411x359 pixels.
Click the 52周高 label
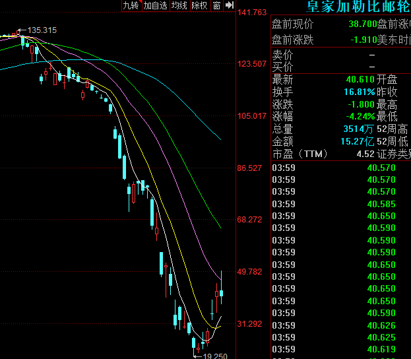tap(393, 129)
